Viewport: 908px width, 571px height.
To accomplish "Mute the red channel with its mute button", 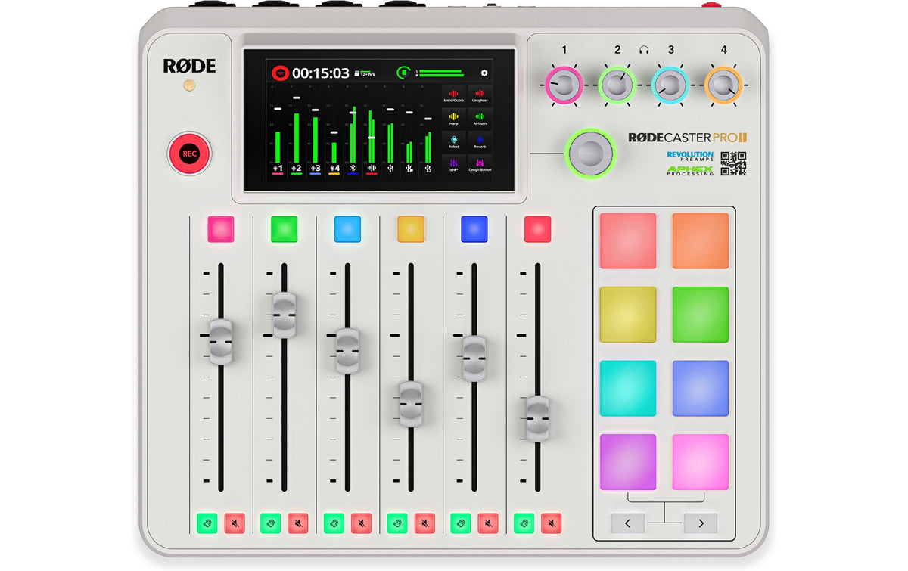I will tap(552, 523).
